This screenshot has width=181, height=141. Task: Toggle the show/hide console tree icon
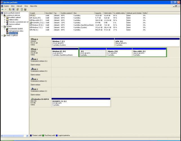point(13,10)
